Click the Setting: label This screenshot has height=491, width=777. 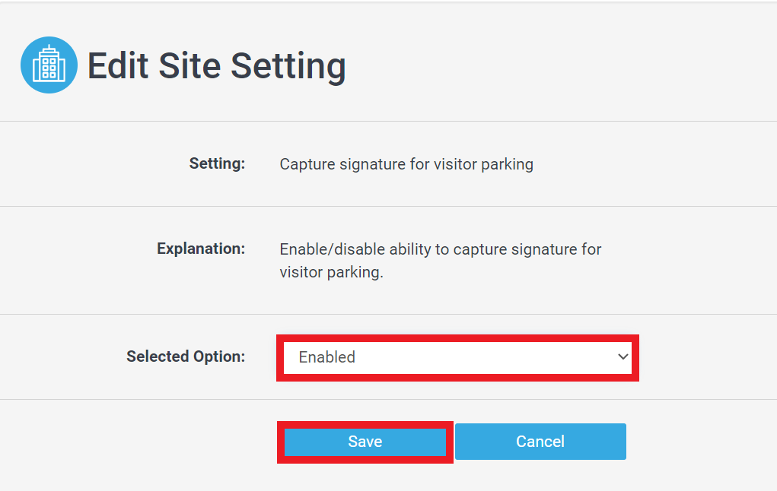click(217, 163)
